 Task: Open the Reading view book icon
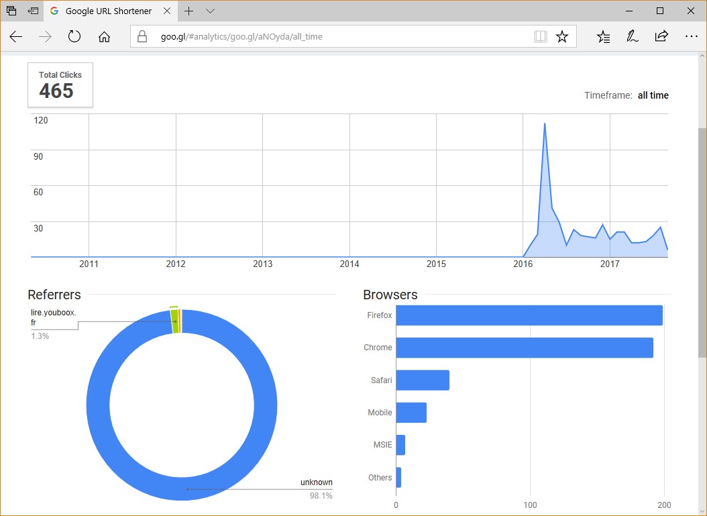(x=540, y=37)
